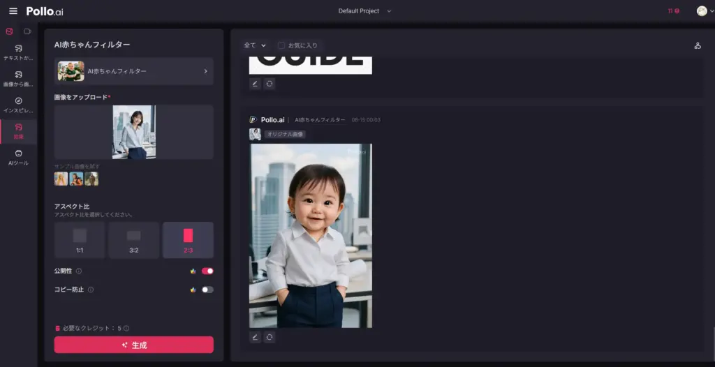Open the generated baby image
Viewport: 715px width, 367px height.
[x=311, y=236]
